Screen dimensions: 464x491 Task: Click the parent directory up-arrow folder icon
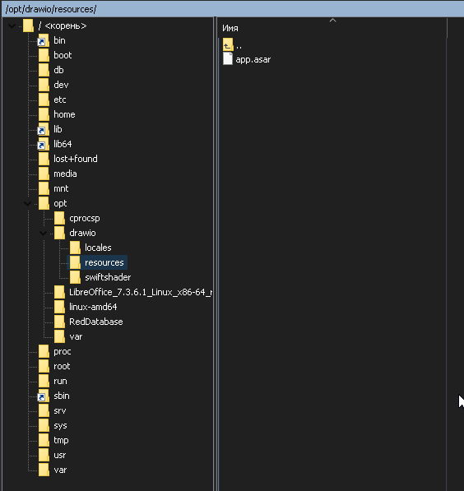coord(228,44)
